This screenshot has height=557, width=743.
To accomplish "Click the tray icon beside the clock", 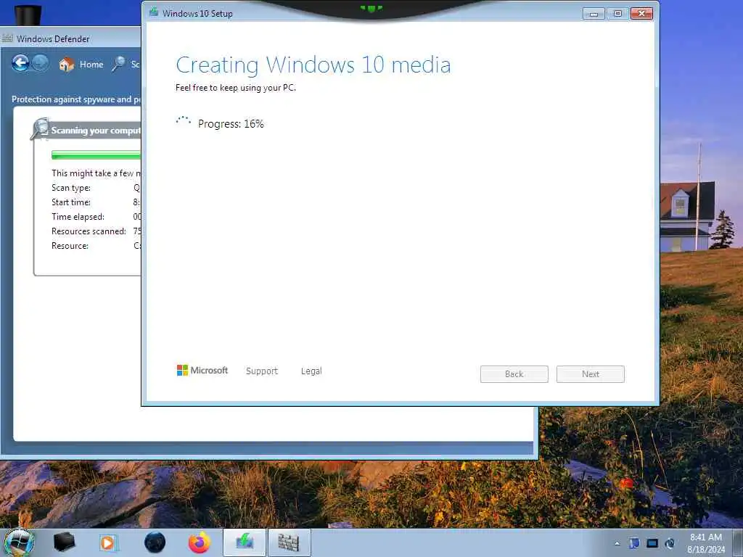I will (x=670, y=543).
